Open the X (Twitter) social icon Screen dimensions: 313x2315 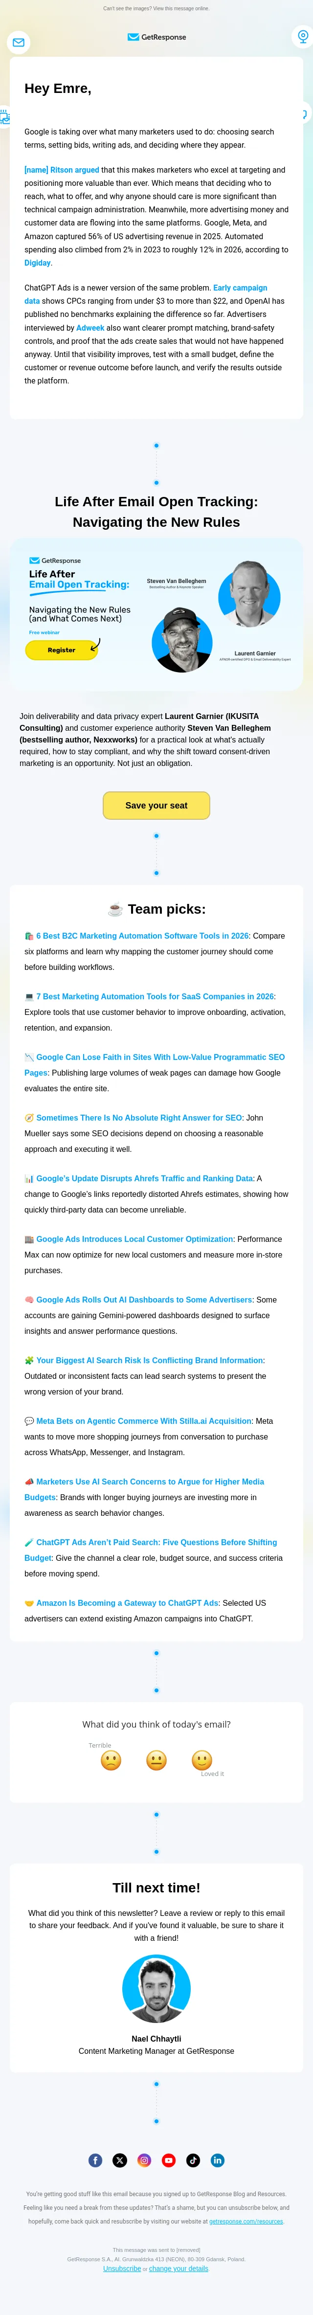point(120,2160)
